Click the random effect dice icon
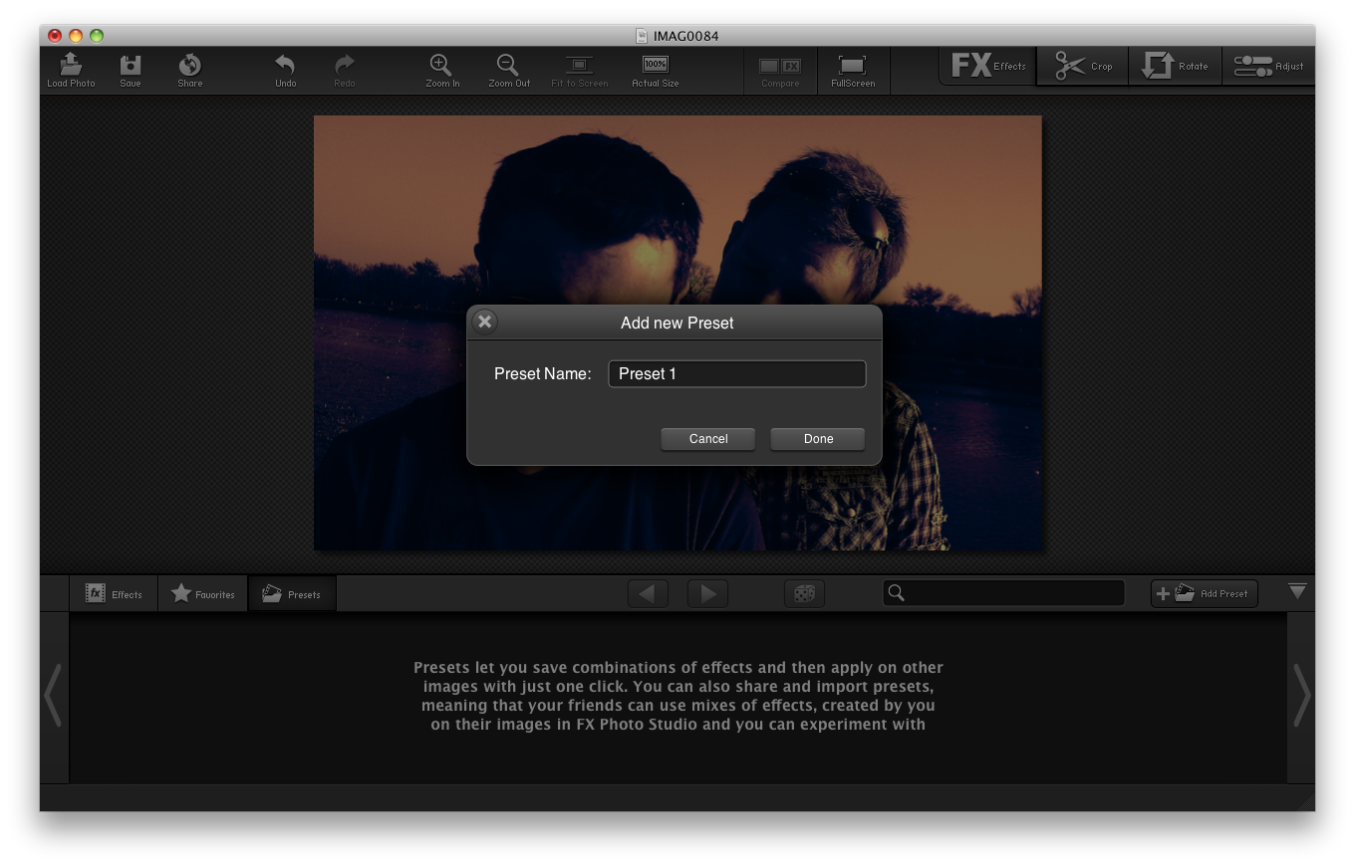The height and width of the screenshot is (866, 1355). 804,593
